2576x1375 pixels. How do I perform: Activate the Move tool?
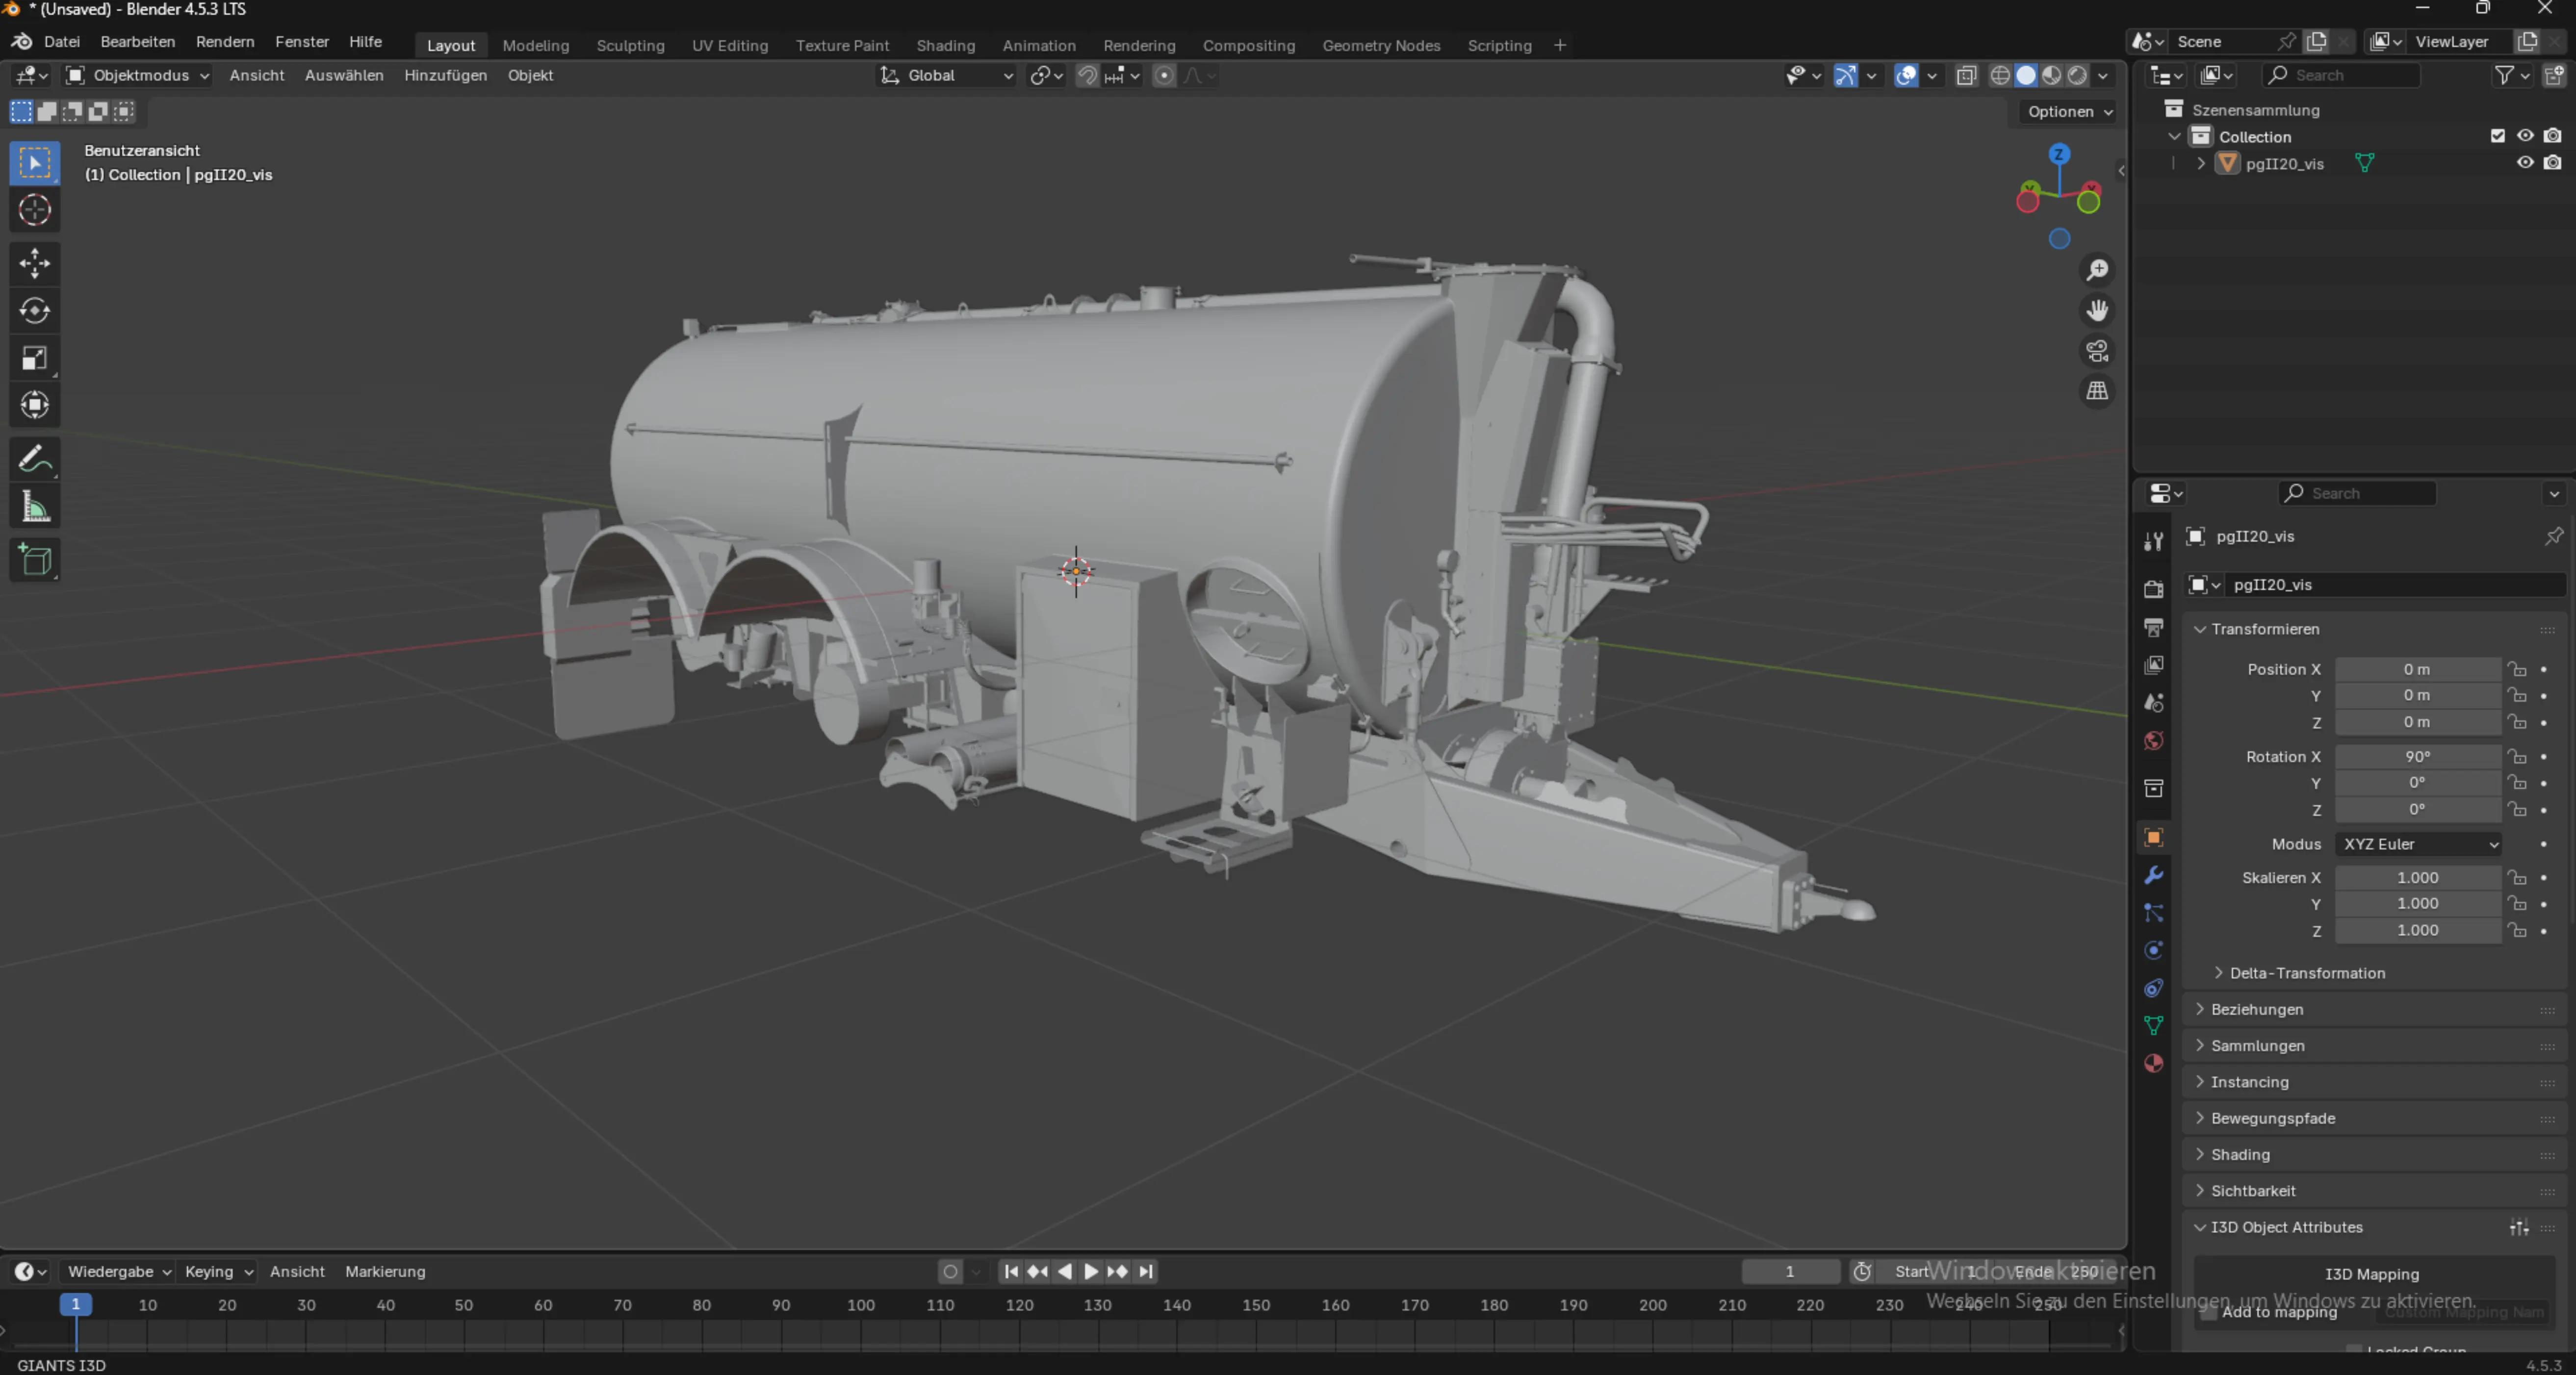pos(35,263)
